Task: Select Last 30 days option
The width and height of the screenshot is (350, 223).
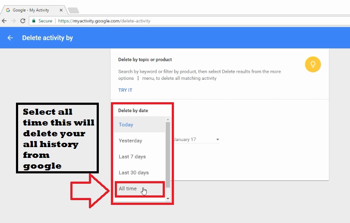Action: tap(139, 173)
